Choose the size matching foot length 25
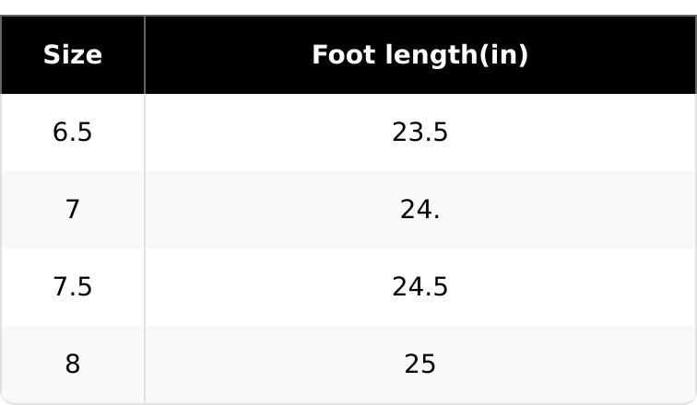Viewport: 697px width, 405px height. [x=73, y=364]
